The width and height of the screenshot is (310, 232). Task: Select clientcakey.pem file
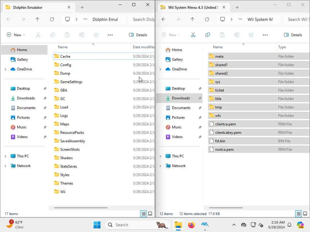point(228,133)
